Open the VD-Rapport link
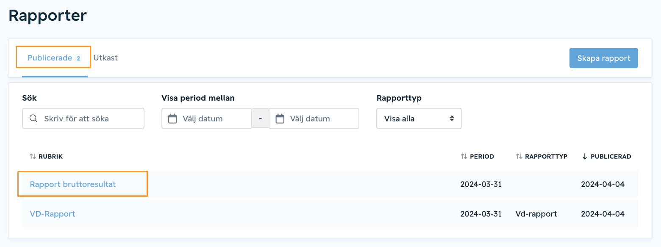Image resolution: width=661 pixels, height=247 pixels. [53, 214]
